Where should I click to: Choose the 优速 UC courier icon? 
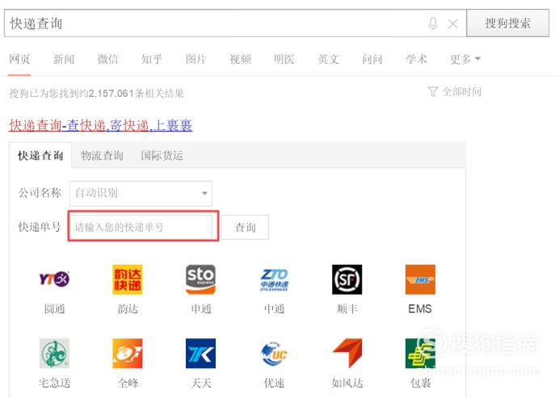click(x=274, y=353)
